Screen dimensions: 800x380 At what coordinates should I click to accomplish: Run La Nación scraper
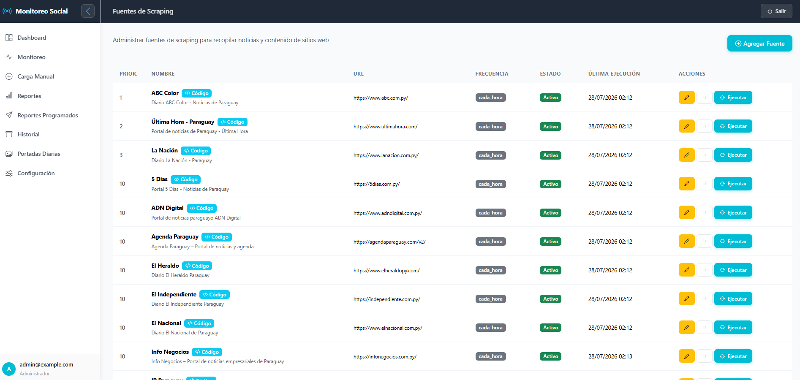coord(733,155)
